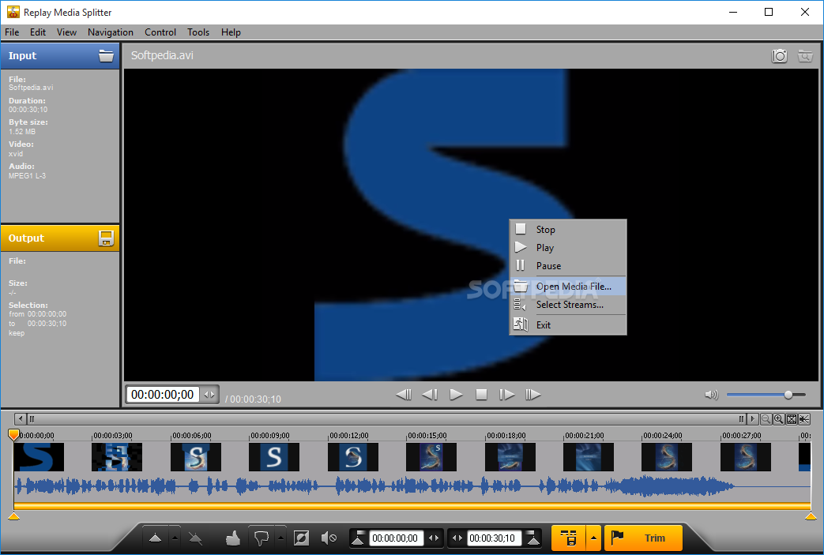Viewport: 824px width, 555px height.
Task: Click the orange playhead marker at timeline start
Action: (13, 435)
